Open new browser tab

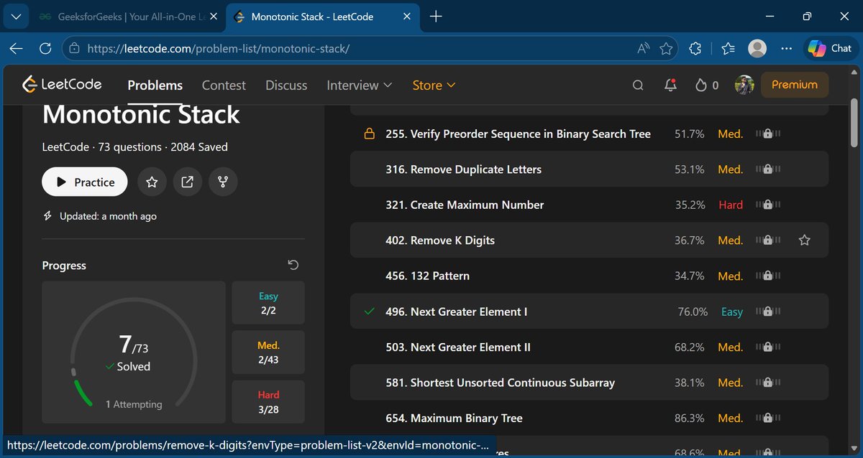click(436, 17)
